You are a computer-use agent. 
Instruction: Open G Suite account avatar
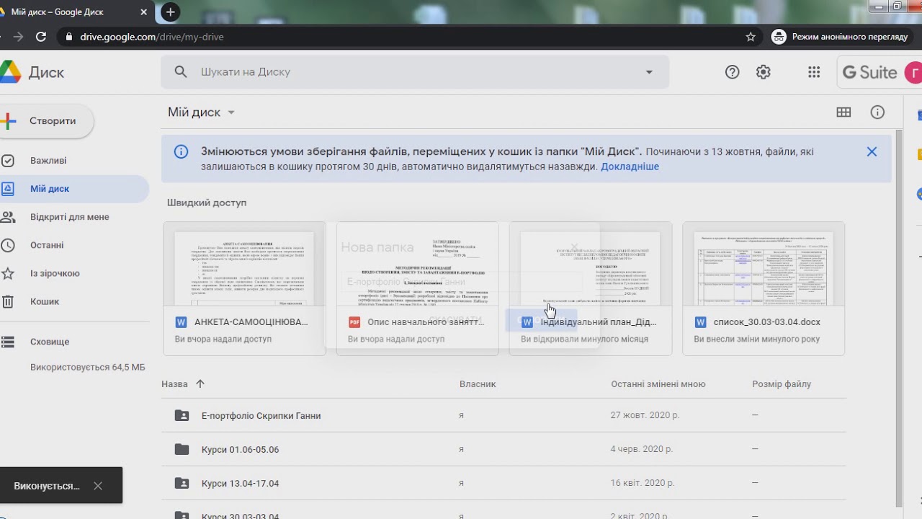[x=912, y=72]
